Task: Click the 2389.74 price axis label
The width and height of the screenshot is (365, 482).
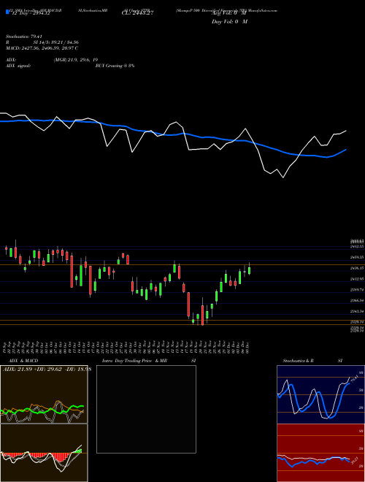Action: 357,290
